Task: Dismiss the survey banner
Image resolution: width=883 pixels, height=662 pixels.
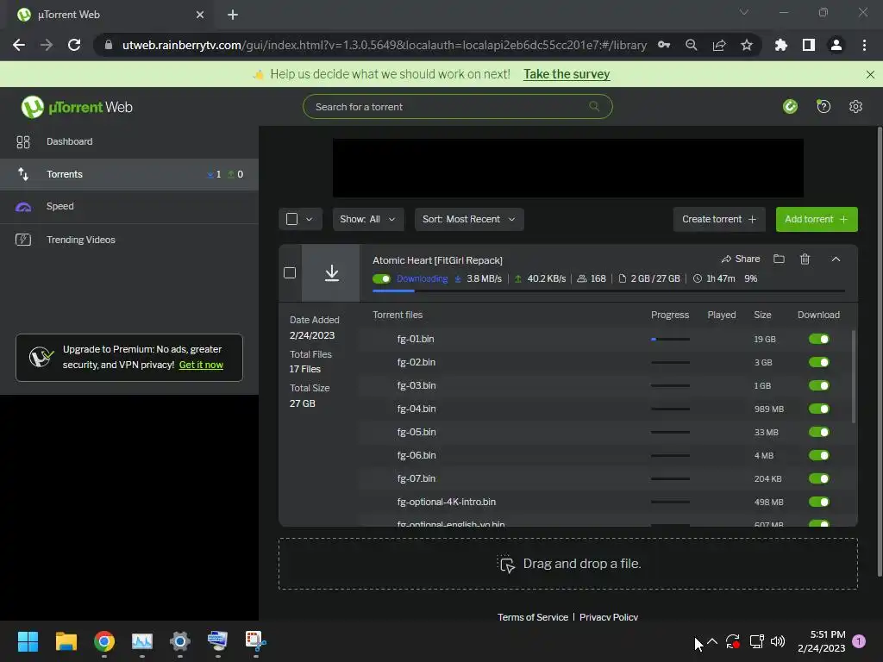Action: point(870,74)
